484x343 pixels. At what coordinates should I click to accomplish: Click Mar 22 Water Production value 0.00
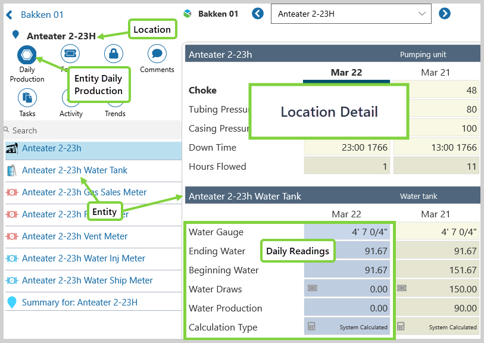pos(347,308)
